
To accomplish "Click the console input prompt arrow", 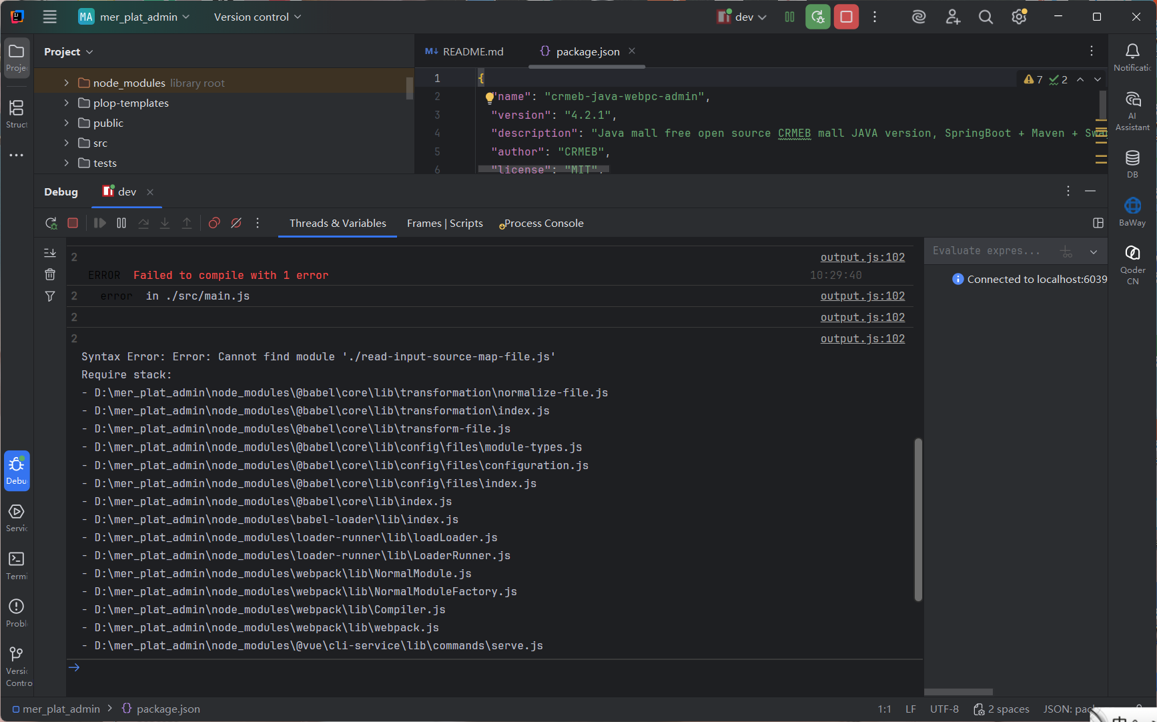I will 74,667.
